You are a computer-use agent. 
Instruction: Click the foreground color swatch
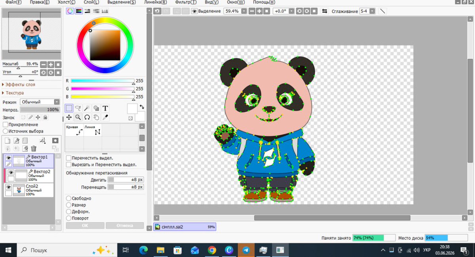(132, 109)
